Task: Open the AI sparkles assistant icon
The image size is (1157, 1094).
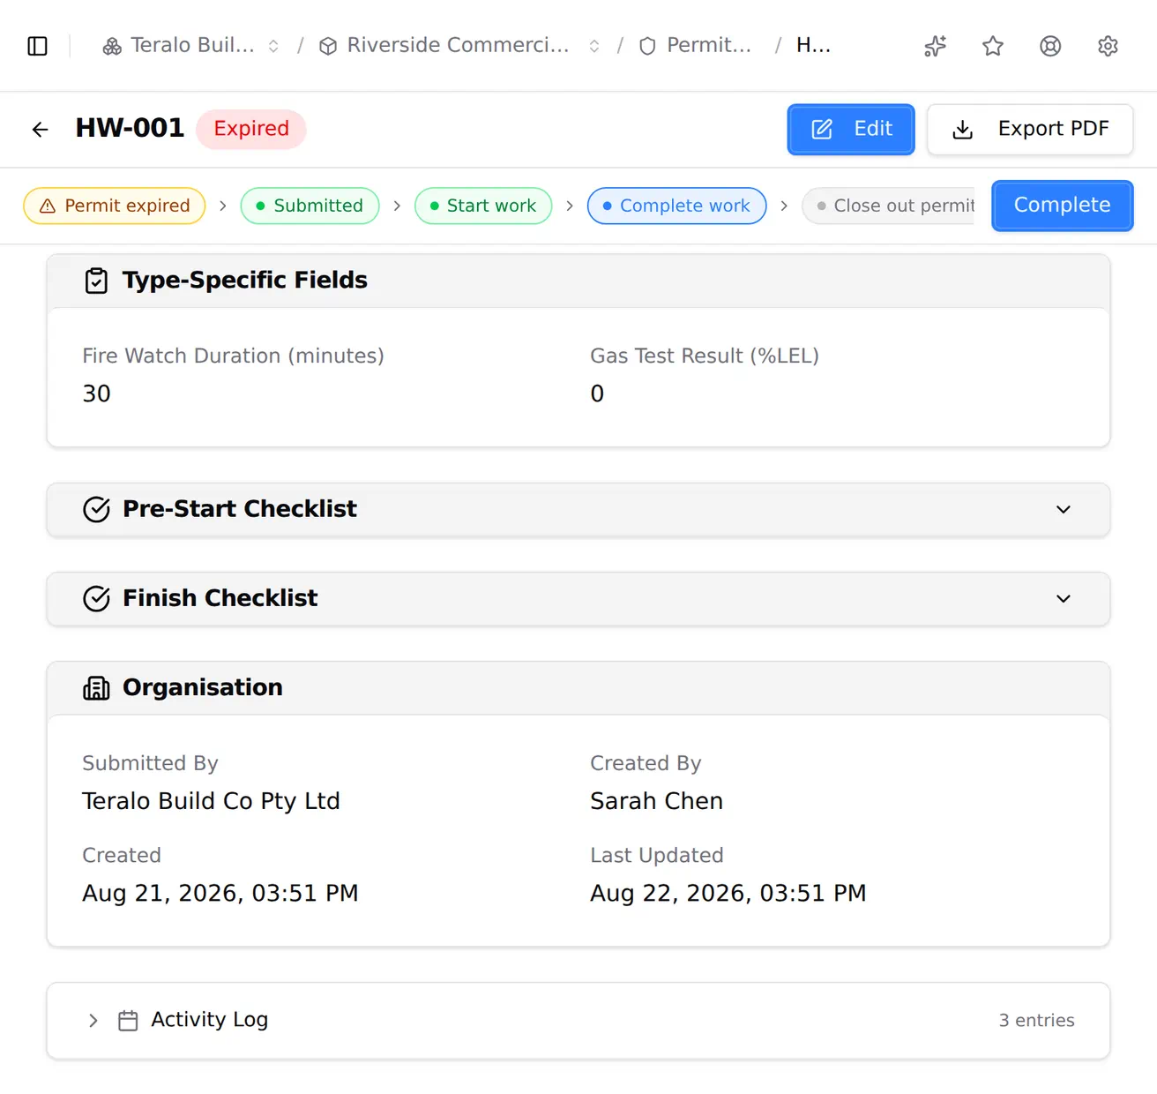Action: (x=936, y=46)
